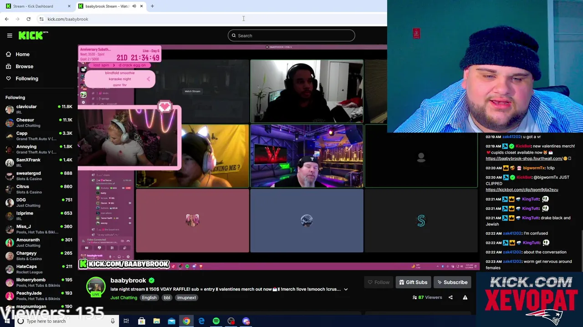Click the baabybrook channel name
This screenshot has height=327, width=583.
pos(128,280)
